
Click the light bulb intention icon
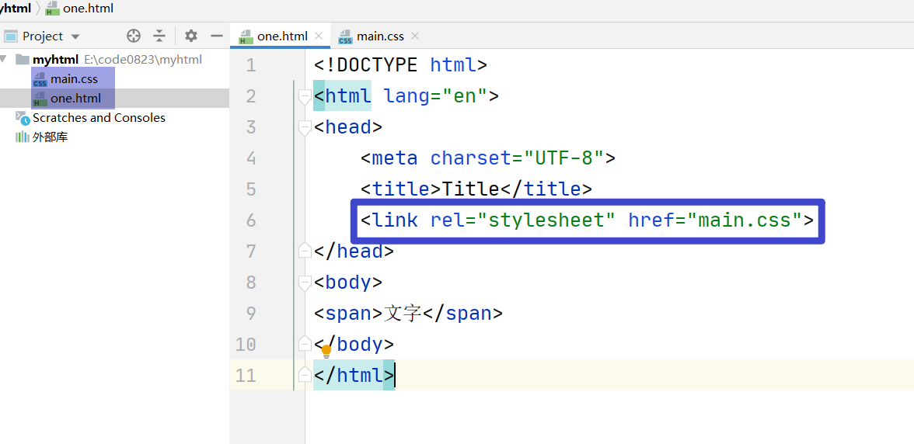click(x=326, y=351)
